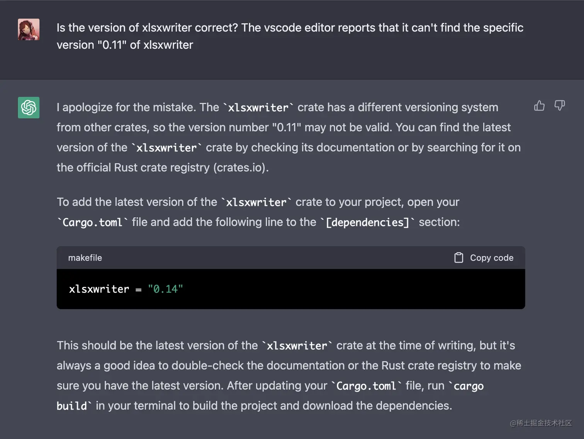The height and width of the screenshot is (439, 584).
Task: Click Cargo.toml inline code in the last paragraph
Action: (366, 386)
